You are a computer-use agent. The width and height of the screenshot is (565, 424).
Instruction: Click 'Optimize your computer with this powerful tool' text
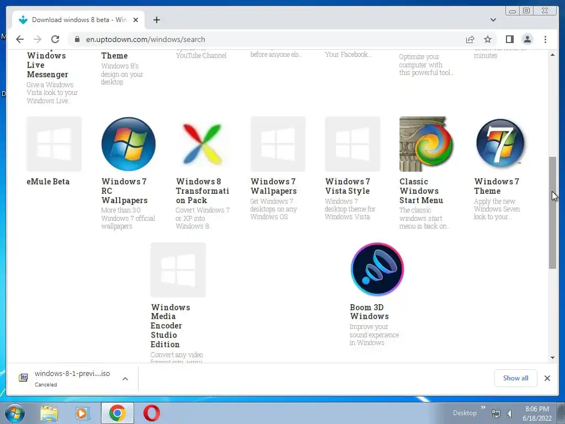(x=426, y=65)
